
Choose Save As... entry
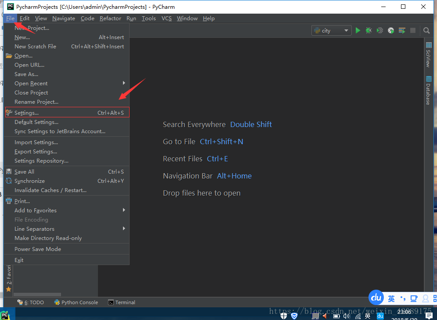tap(67, 74)
